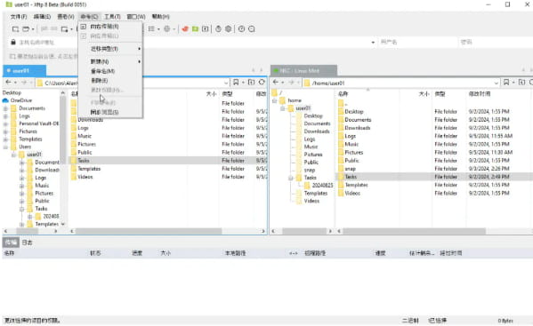Select 20240825 folder in remote tree
This screenshot has height=326, width=533.
(319, 186)
